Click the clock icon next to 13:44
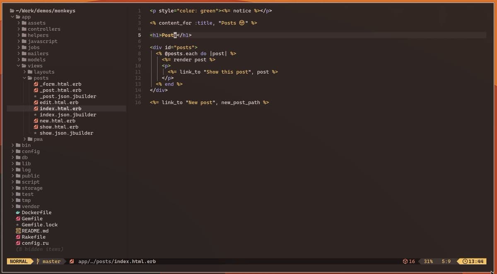Image resolution: width=497 pixels, height=274 pixels. coord(466,261)
